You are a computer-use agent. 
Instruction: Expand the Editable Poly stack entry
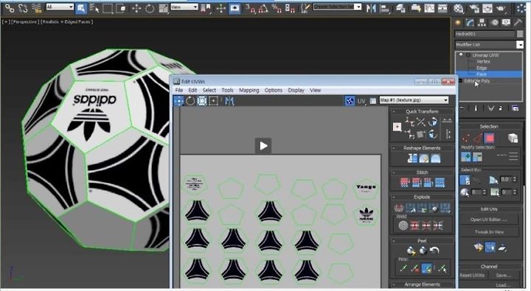pyautogui.click(x=460, y=81)
